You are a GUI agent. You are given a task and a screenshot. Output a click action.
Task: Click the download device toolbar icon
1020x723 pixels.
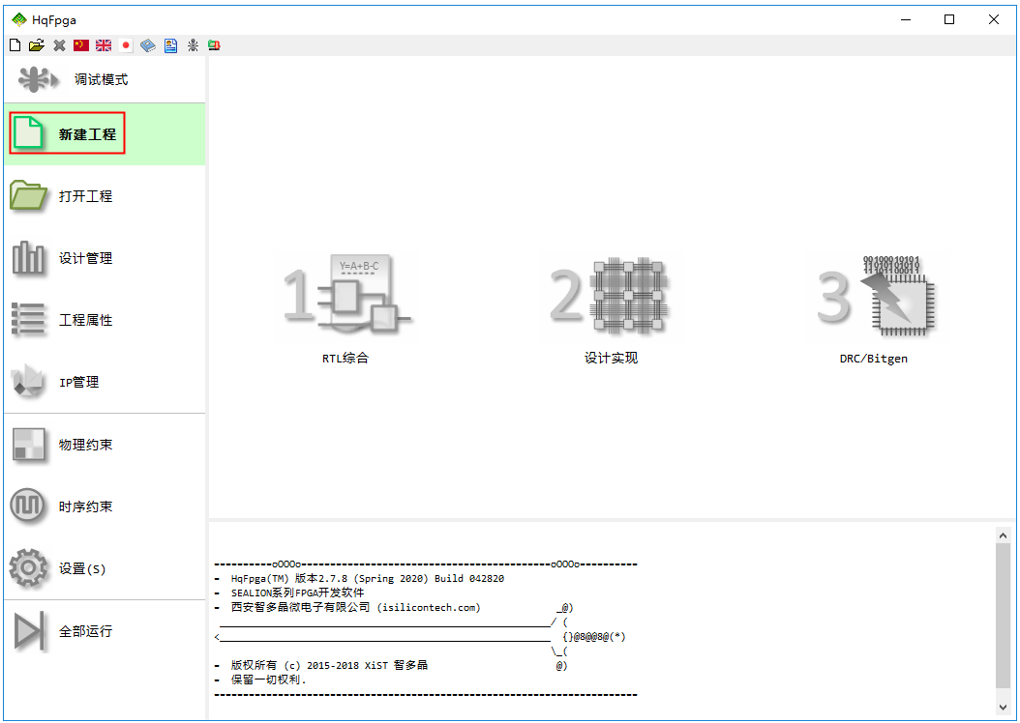point(214,45)
